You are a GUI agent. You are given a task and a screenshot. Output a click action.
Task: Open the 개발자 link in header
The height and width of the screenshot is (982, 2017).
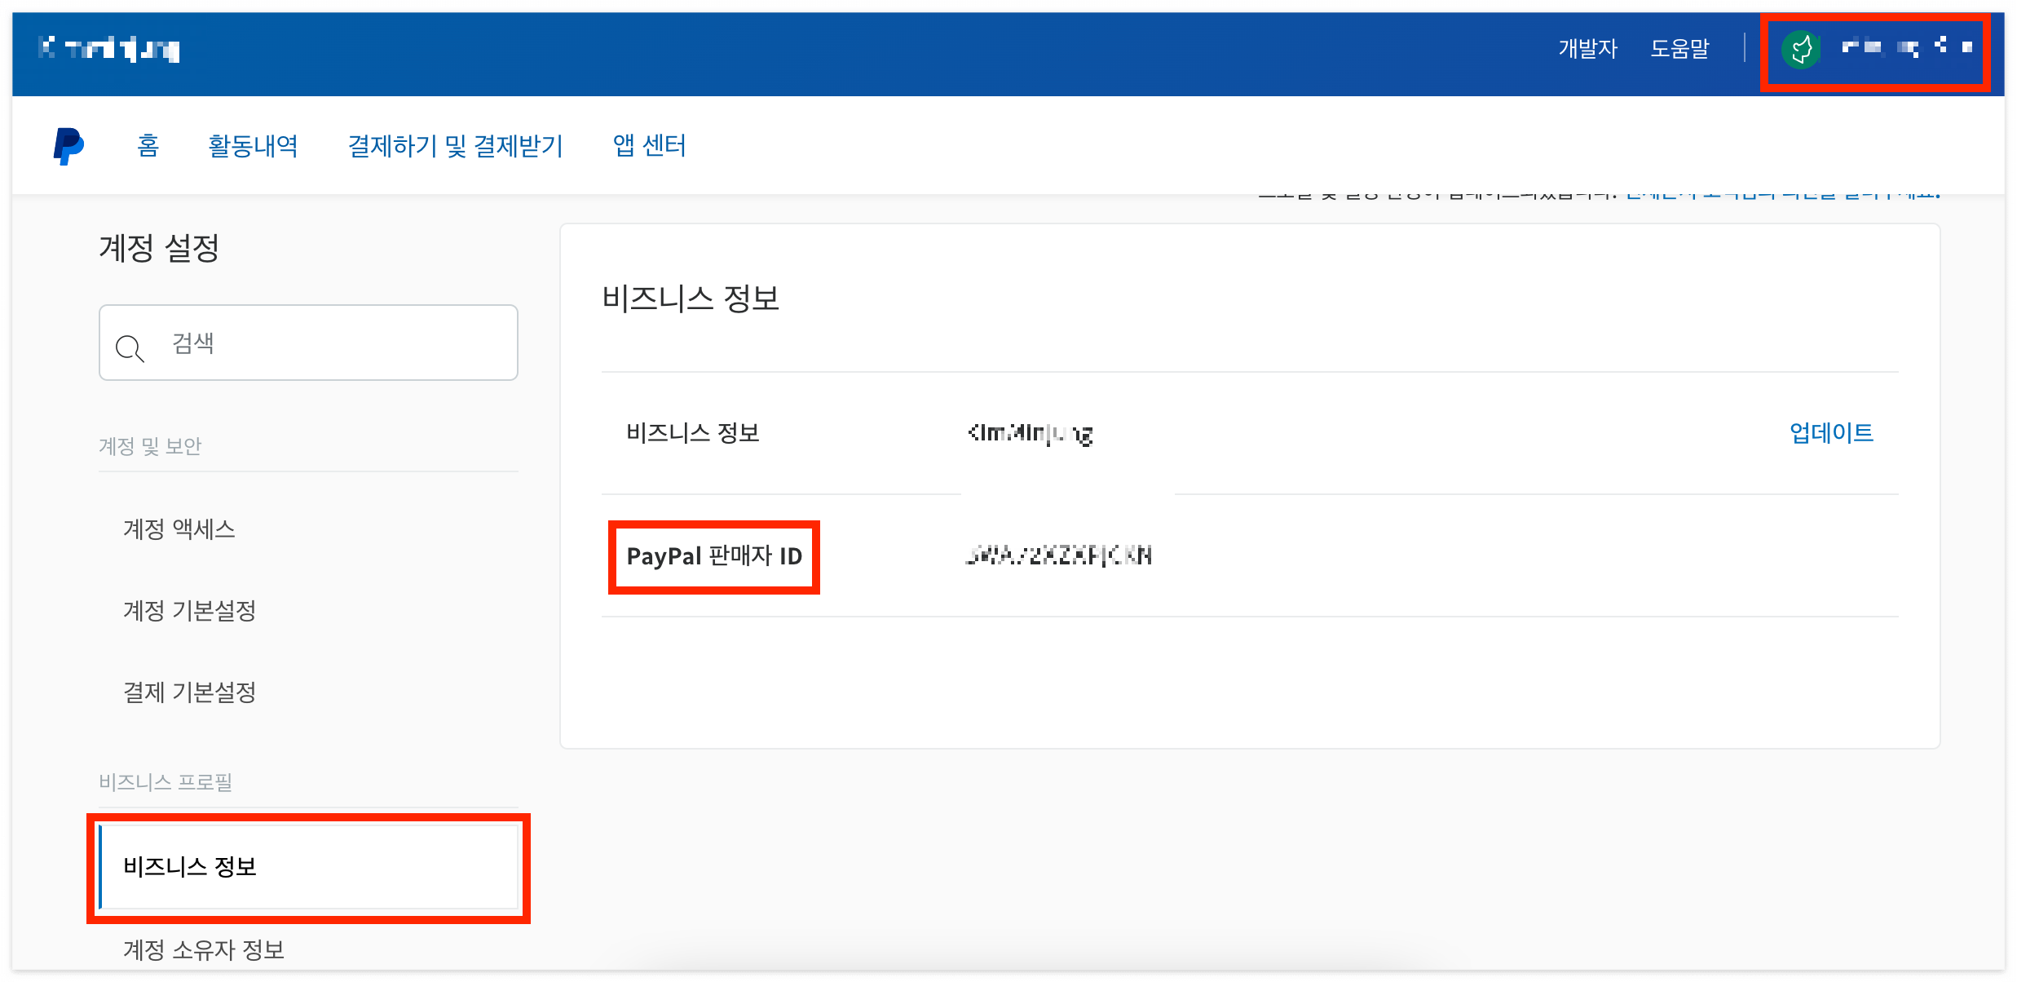(x=1587, y=49)
